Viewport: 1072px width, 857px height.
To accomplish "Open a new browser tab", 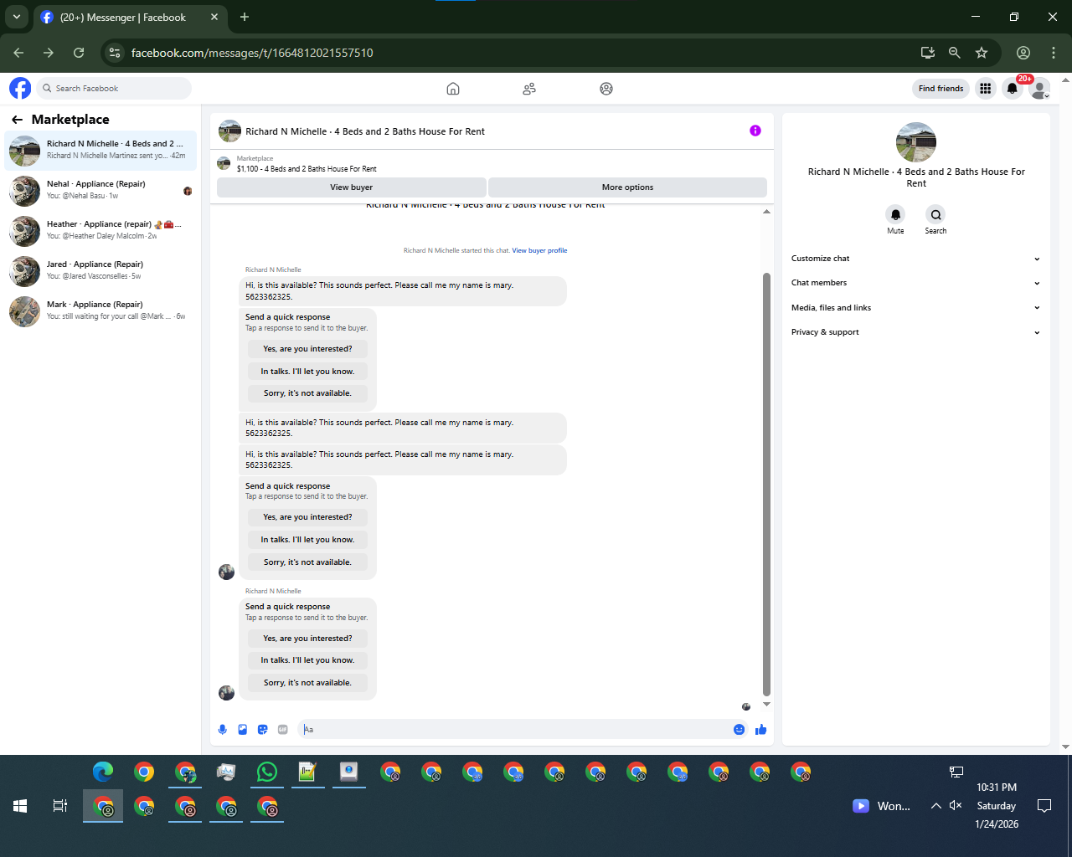I will (x=245, y=17).
